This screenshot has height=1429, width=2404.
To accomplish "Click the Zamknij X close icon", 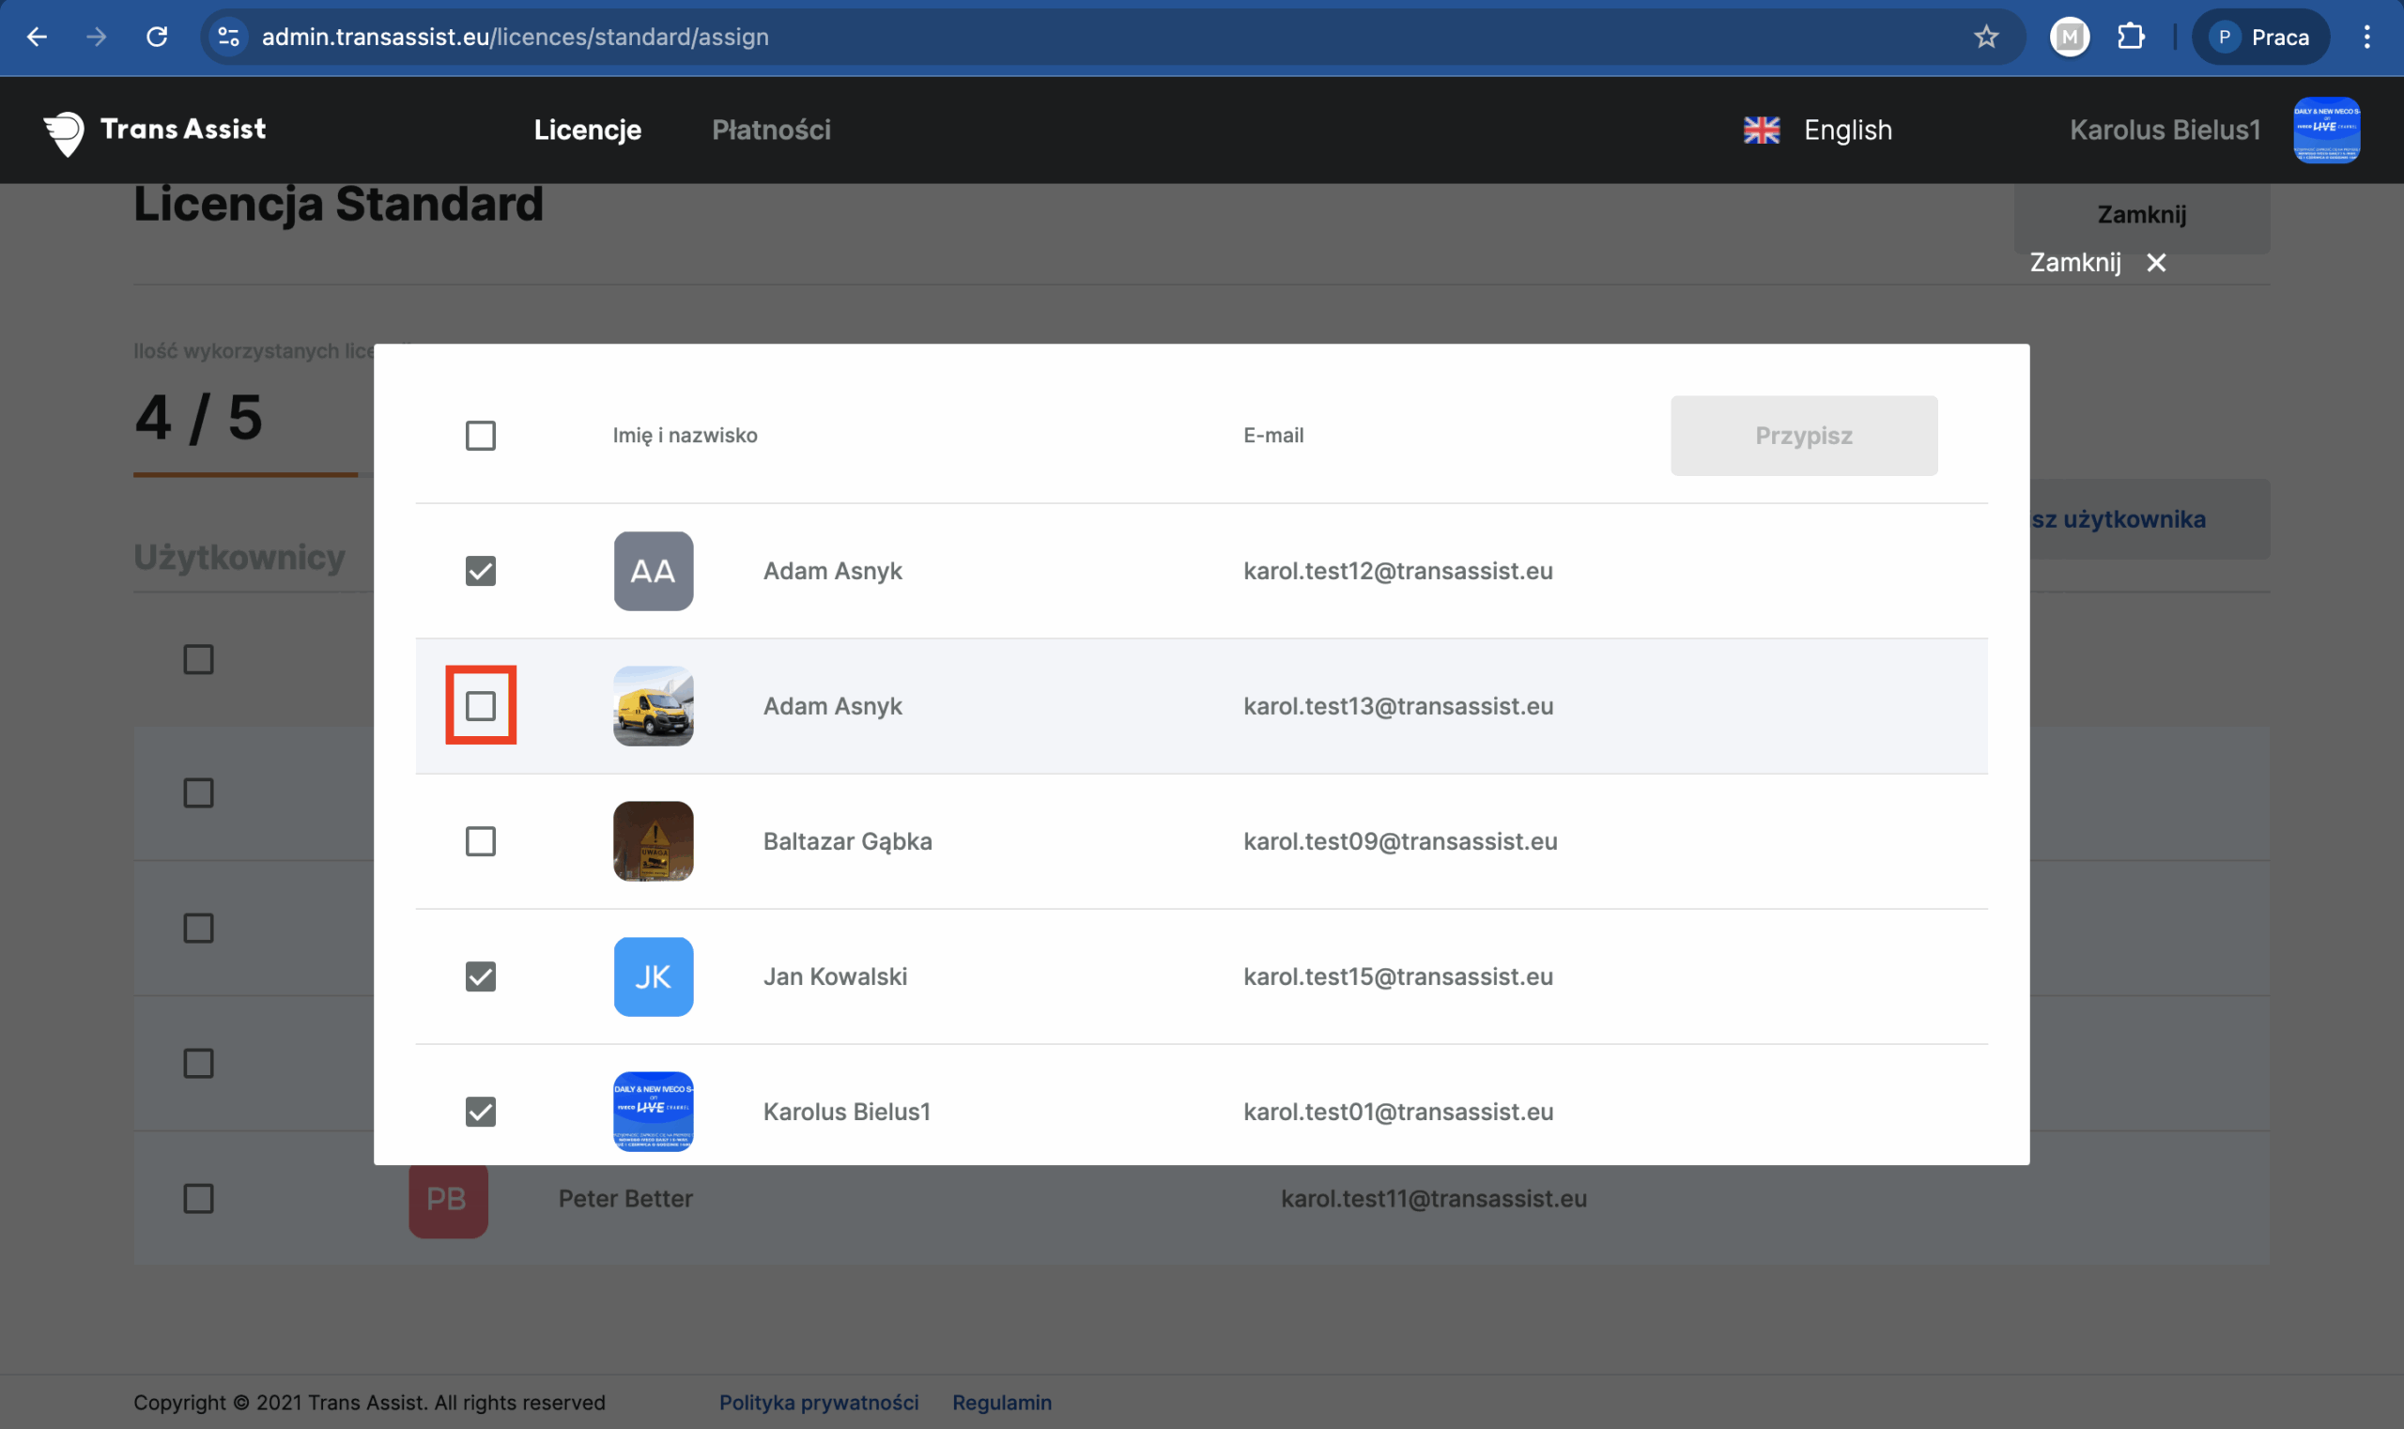I will point(2155,263).
